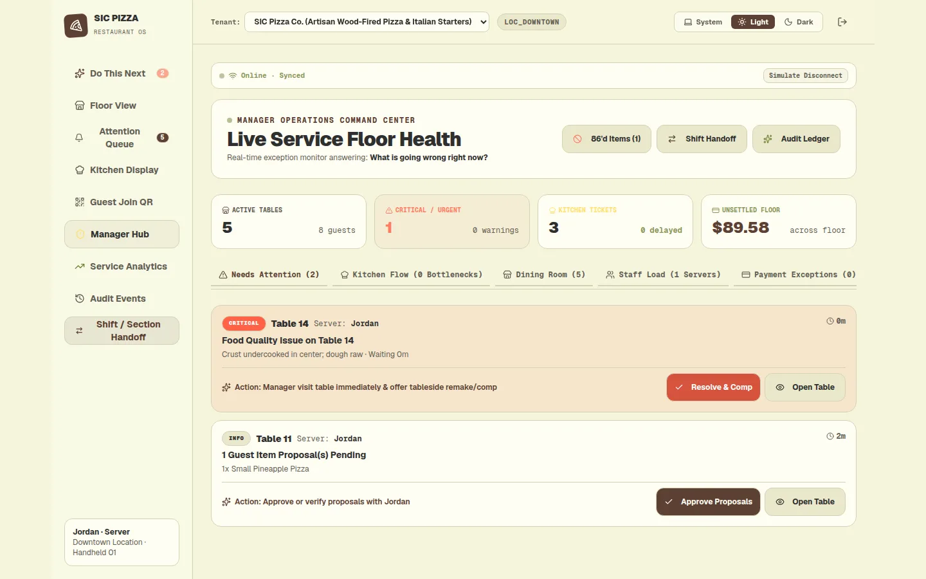Click the Simulate Disconnect button

point(806,75)
